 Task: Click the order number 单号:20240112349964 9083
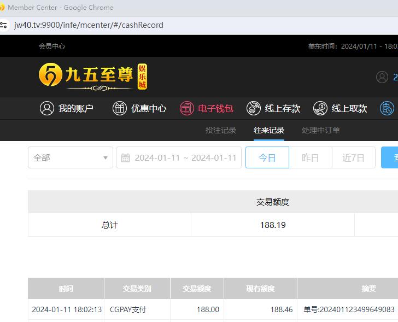[x=349, y=309]
